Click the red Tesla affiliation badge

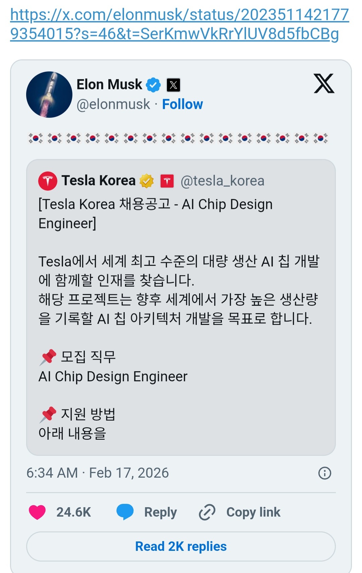coord(167,181)
